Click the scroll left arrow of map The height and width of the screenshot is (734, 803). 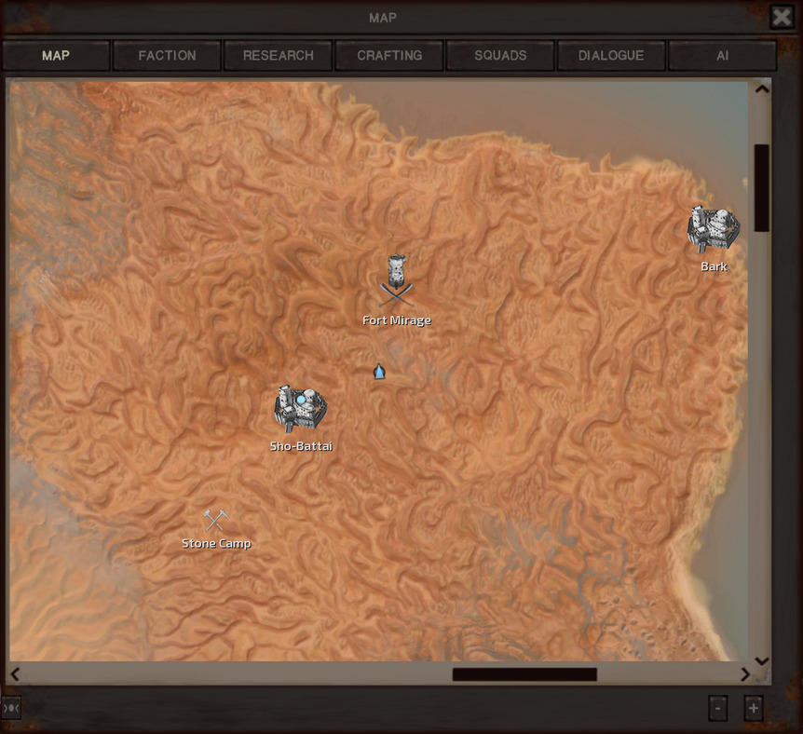click(x=15, y=674)
